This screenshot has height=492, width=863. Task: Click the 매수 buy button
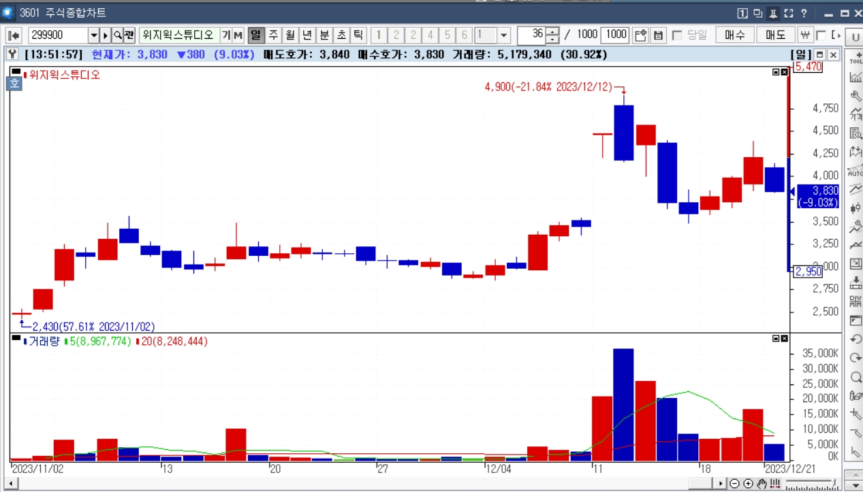[735, 35]
